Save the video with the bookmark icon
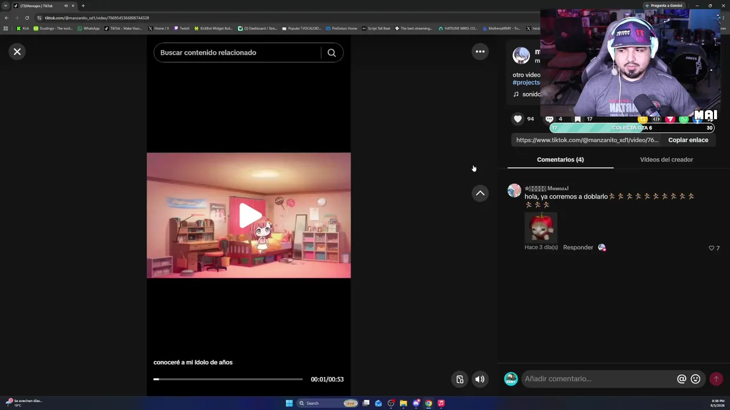The image size is (730, 410). pos(578,119)
